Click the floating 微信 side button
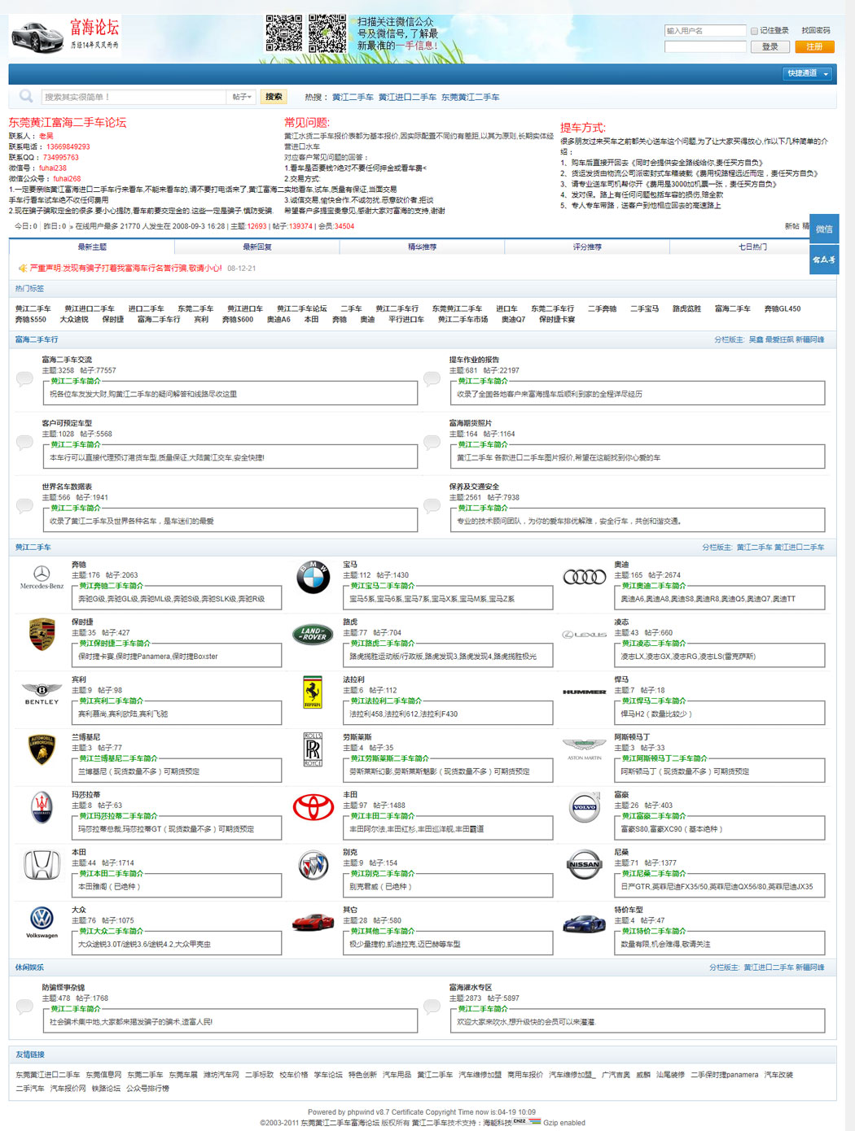Image resolution: width=855 pixels, height=1131 pixels. [824, 229]
